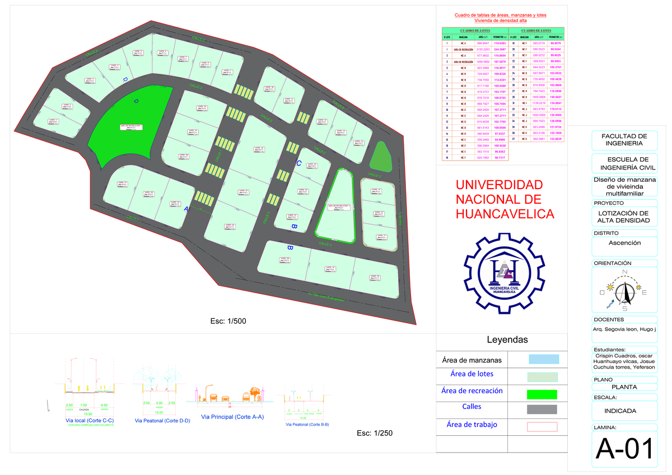Click the 'Área de lotes' legend label
The height and width of the screenshot is (475, 672).
coord(472,374)
